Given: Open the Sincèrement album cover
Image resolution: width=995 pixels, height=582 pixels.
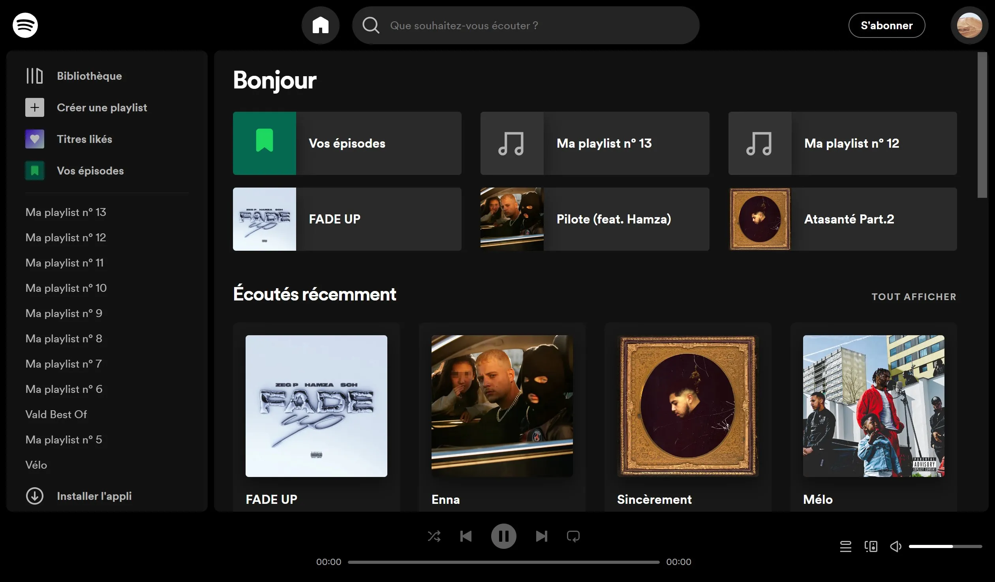Looking at the screenshot, I should (688, 406).
